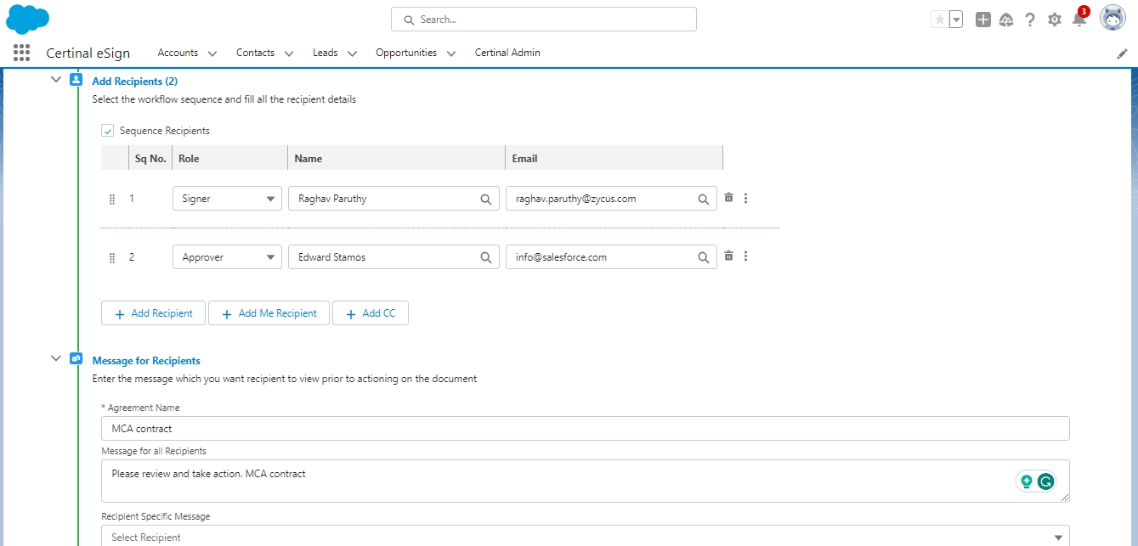The height and width of the screenshot is (546, 1138).
Task: Expand the Accounts tab chevron menu
Action: [x=212, y=53]
